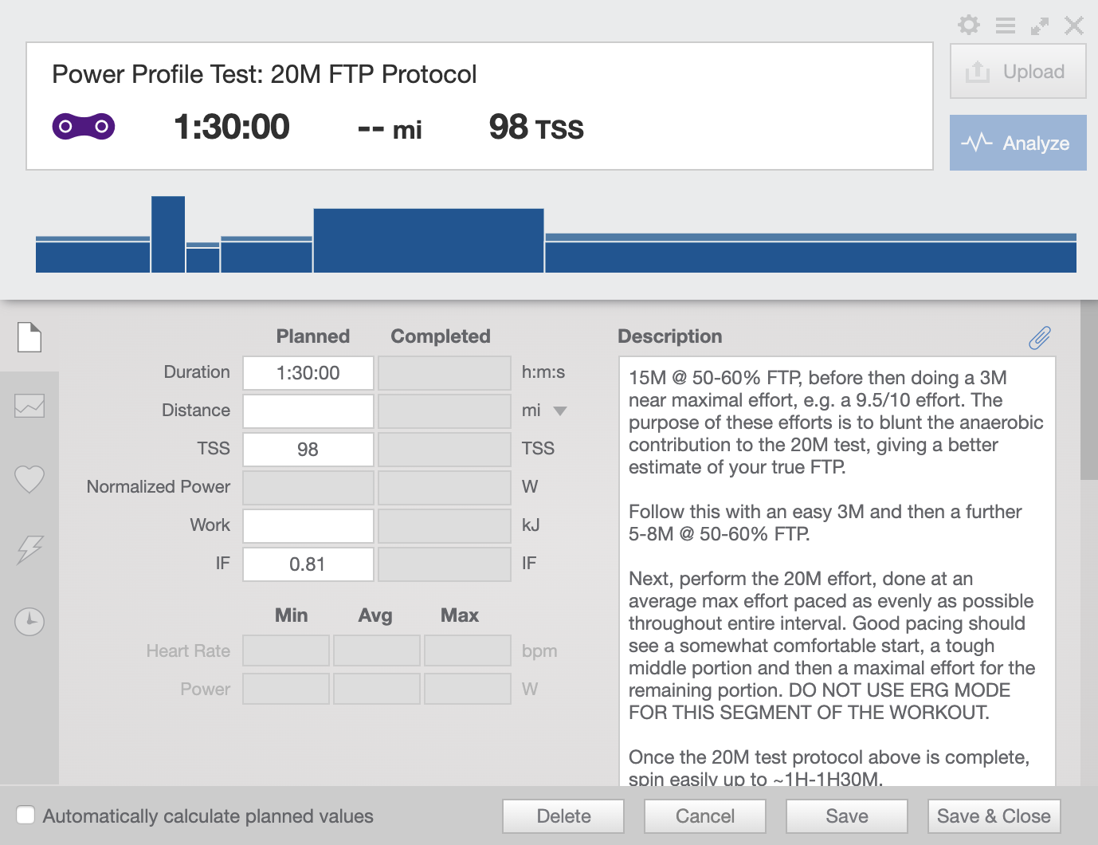1098x845 pixels.
Task: Click the Power Avg field
Action: tap(377, 689)
